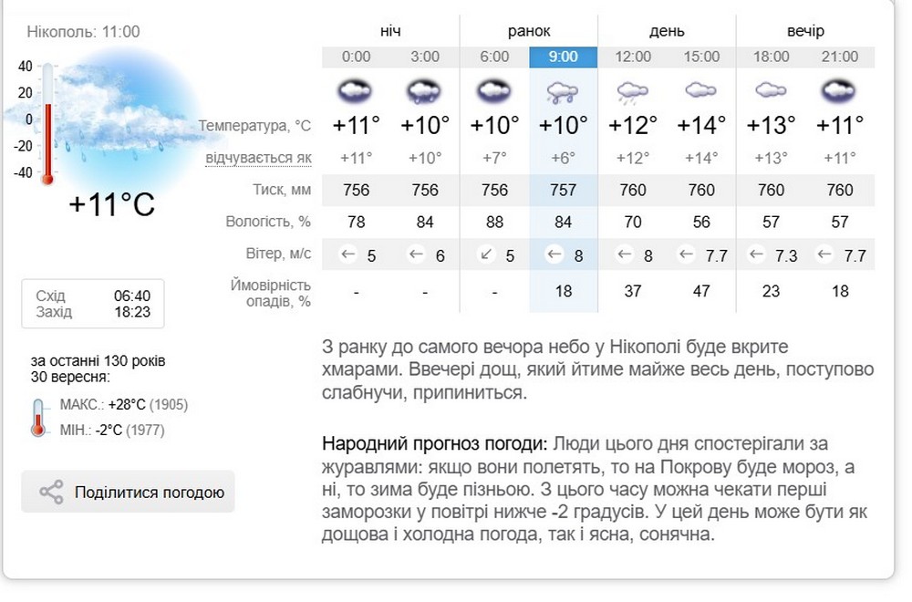912x602 pixels.
Task: Select the 15:00 time column header
Action: [x=701, y=57]
